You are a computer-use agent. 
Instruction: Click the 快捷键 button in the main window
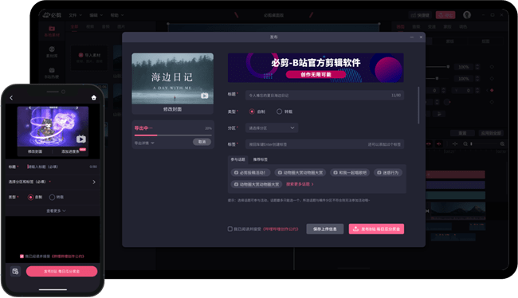(420, 15)
